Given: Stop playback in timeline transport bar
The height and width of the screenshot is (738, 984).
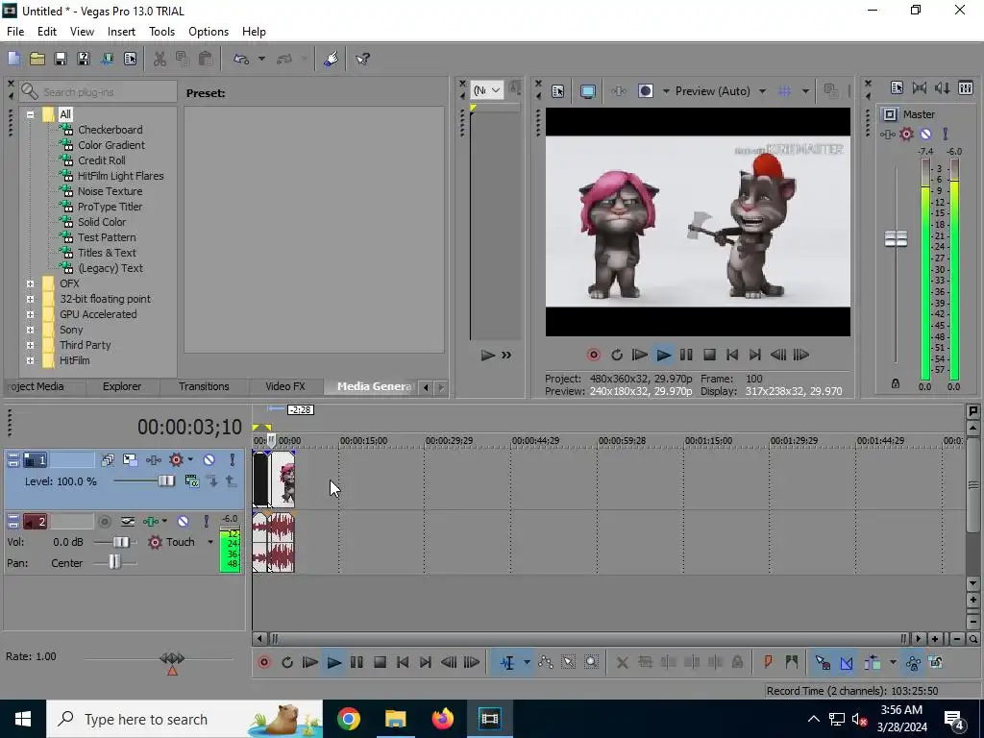Looking at the screenshot, I should tap(380, 662).
